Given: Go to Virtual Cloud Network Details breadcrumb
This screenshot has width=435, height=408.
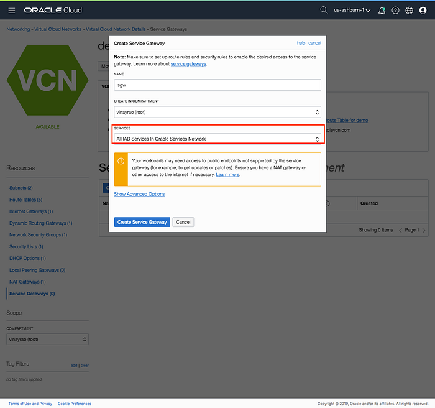Looking at the screenshot, I should click(116, 29).
